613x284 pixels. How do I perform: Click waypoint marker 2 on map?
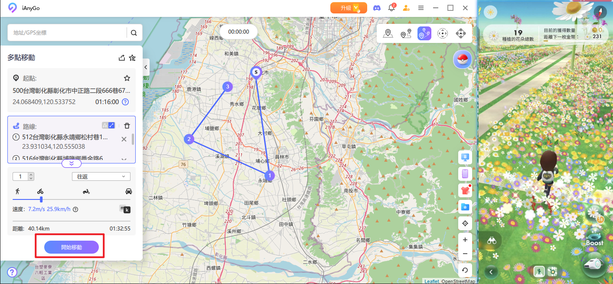pos(189,139)
